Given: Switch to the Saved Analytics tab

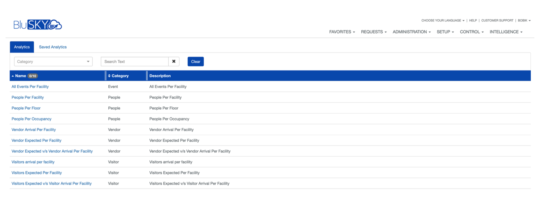Looking at the screenshot, I should (x=53, y=47).
